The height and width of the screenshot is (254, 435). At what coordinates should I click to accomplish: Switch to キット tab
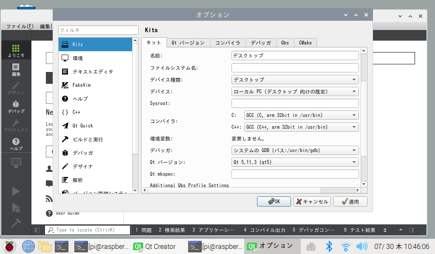pos(154,43)
